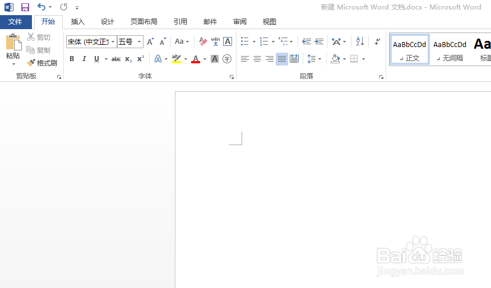
Task: Switch to the 视图 tab
Action: click(269, 22)
